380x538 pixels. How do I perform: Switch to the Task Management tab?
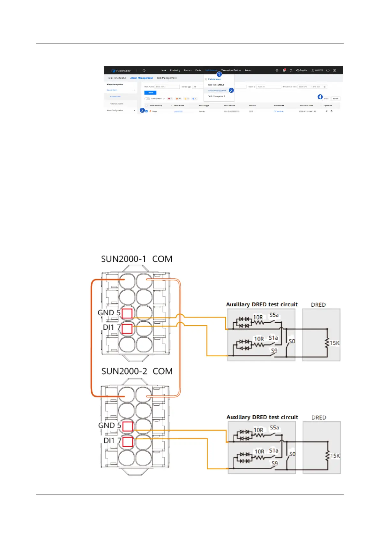tap(167, 78)
